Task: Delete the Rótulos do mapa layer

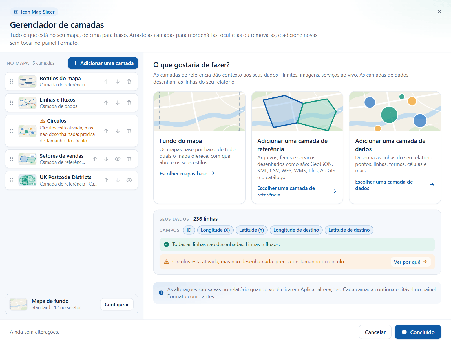Action: click(x=129, y=82)
